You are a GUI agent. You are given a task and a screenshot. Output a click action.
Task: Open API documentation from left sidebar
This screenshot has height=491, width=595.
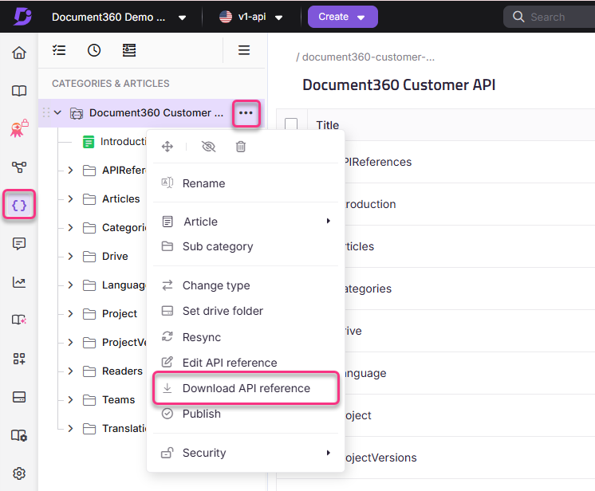click(20, 206)
